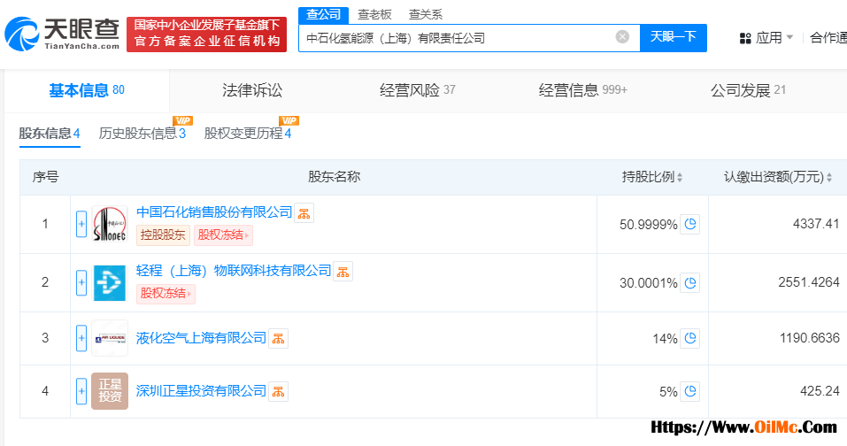Select the 股东信息 sub-tab

[x=50, y=134]
